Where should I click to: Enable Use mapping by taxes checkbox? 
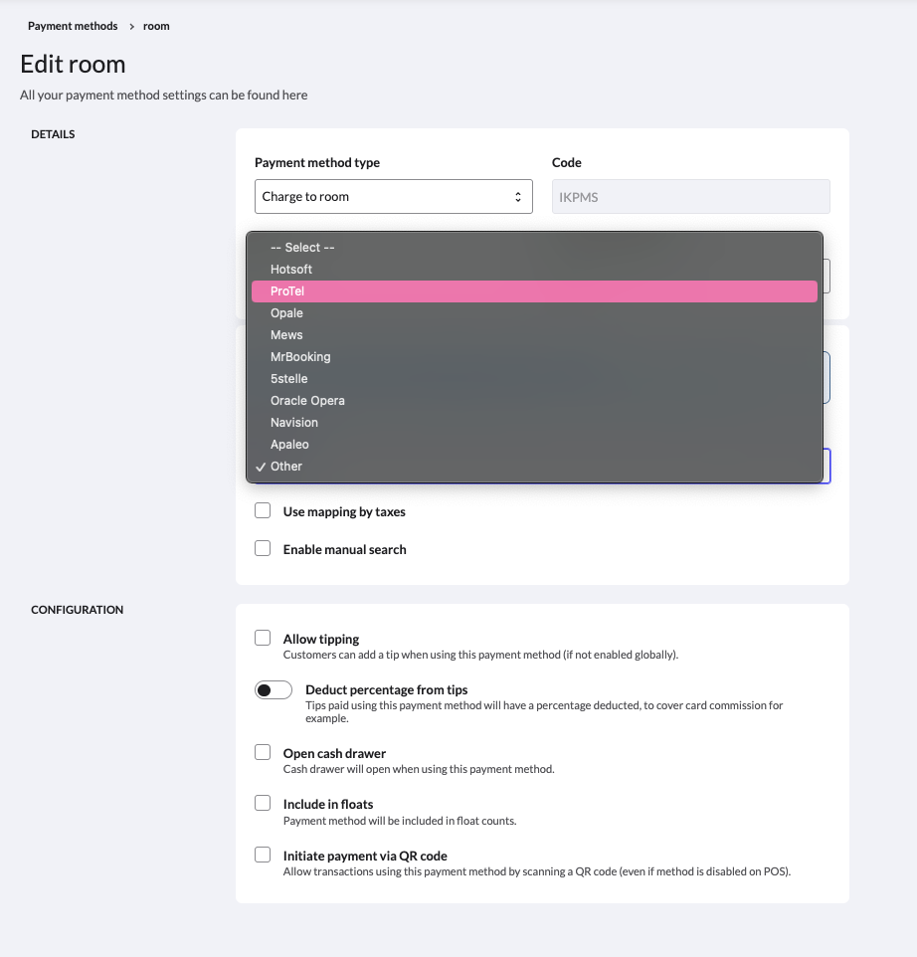(x=263, y=511)
